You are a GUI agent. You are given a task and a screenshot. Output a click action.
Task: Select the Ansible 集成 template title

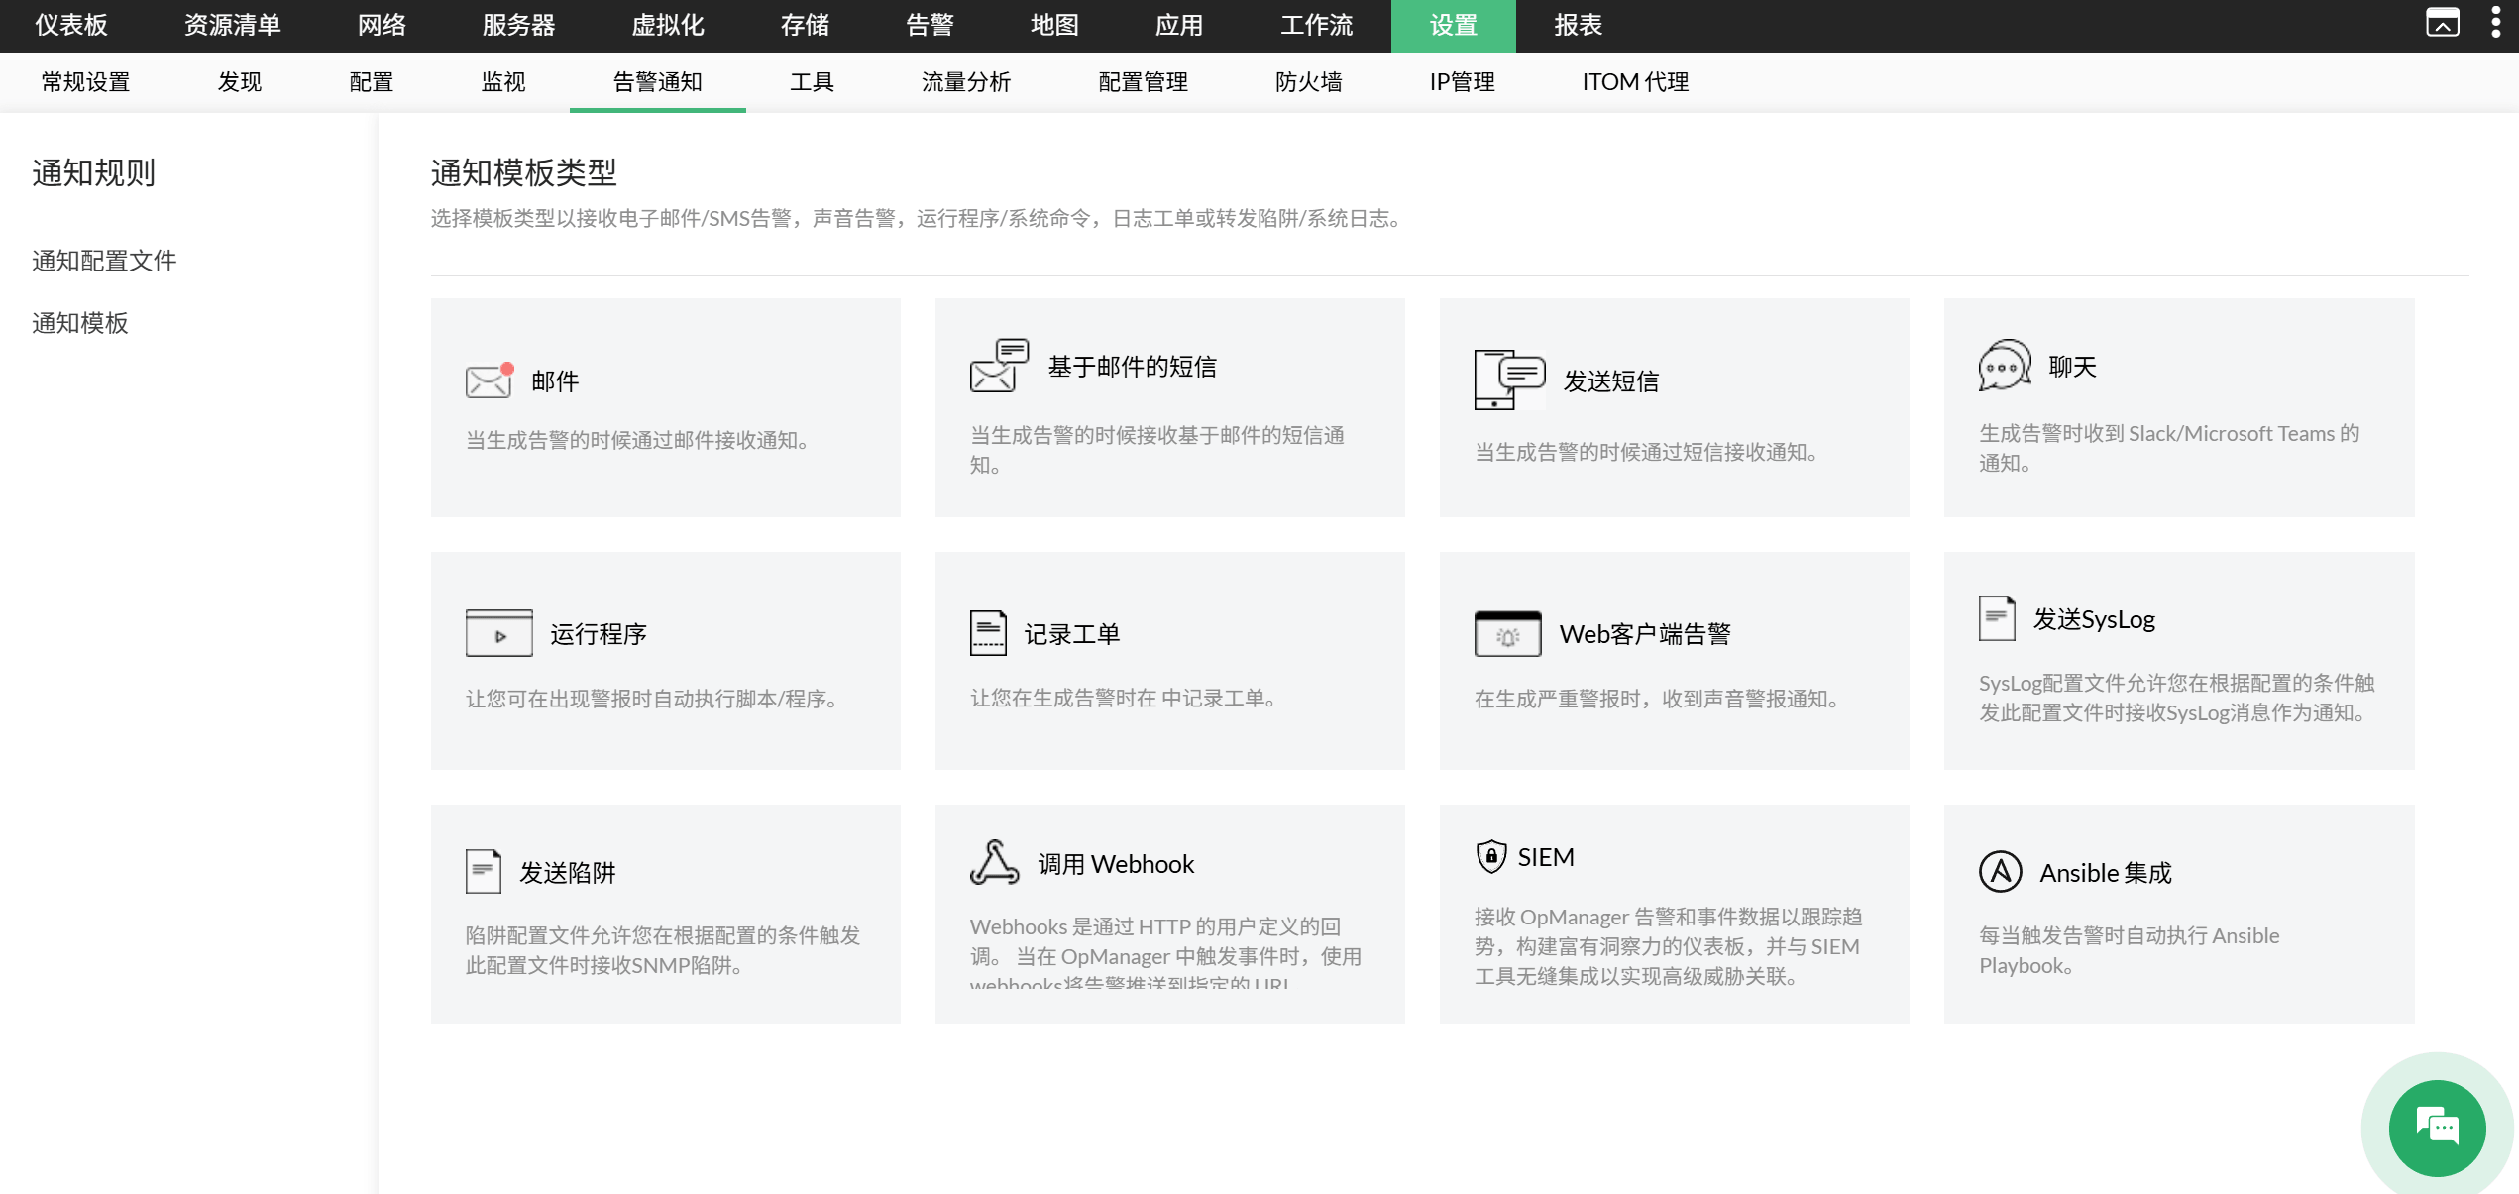pos(2106,873)
